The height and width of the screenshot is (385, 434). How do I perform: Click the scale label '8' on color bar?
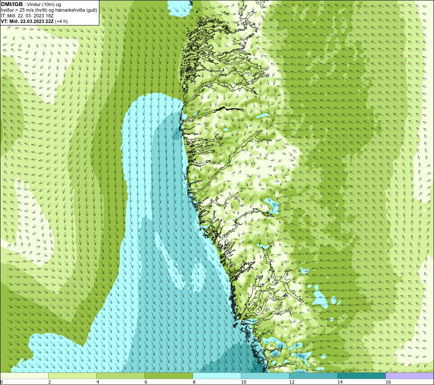tap(194, 382)
